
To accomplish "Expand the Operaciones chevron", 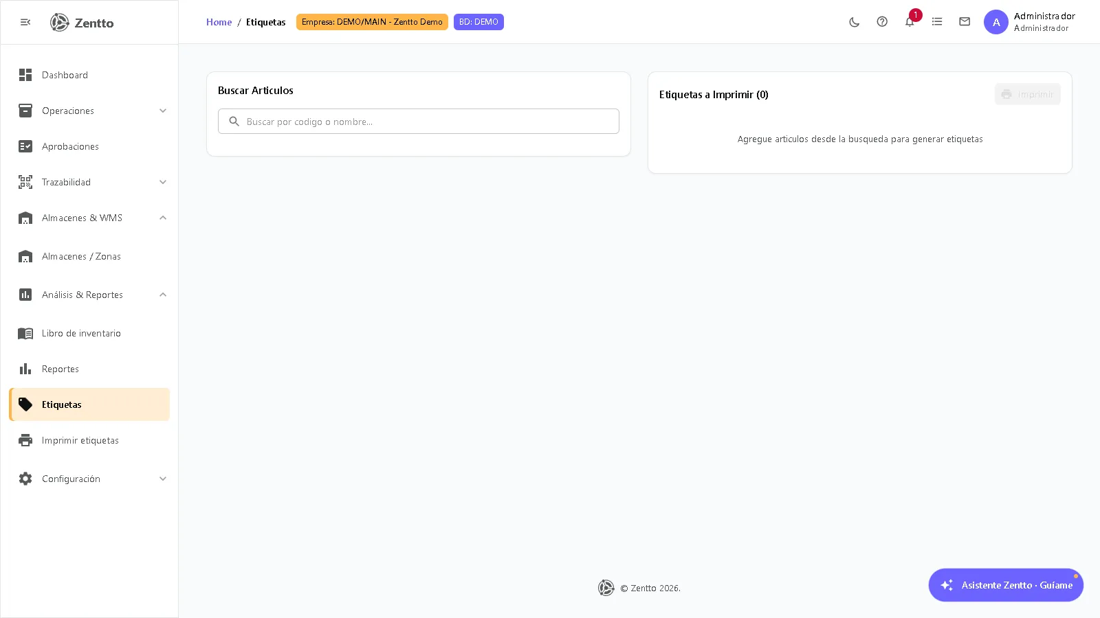I will click(x=163, y=111).
